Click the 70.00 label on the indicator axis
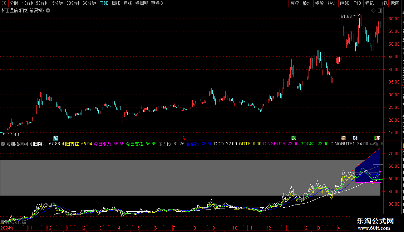Screen dimensions: 404x232 pos(394,154)
